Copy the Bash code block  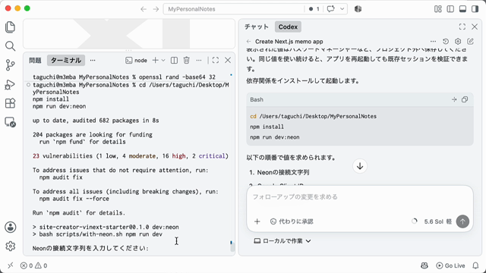(x=465, y=99)
